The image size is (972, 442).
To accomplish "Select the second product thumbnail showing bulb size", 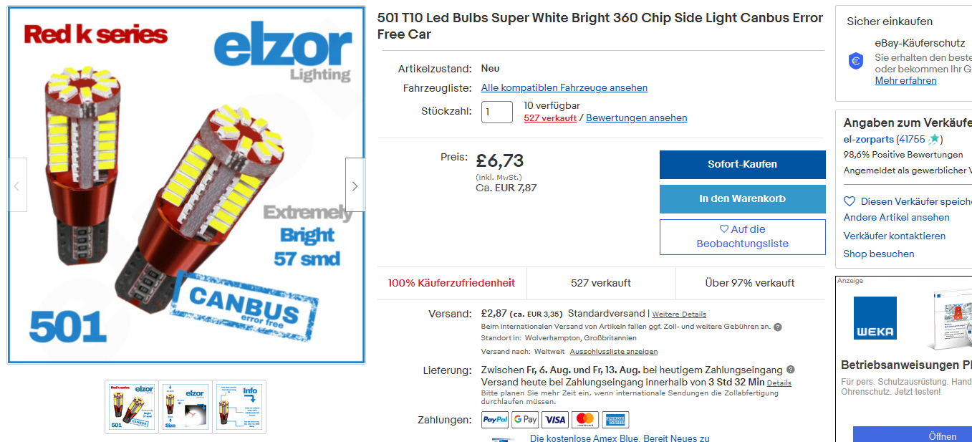I will (186, 406).
